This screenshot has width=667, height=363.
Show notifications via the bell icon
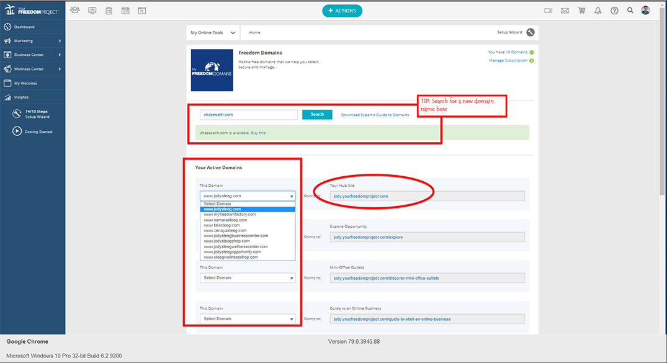[x=598, y=11]
